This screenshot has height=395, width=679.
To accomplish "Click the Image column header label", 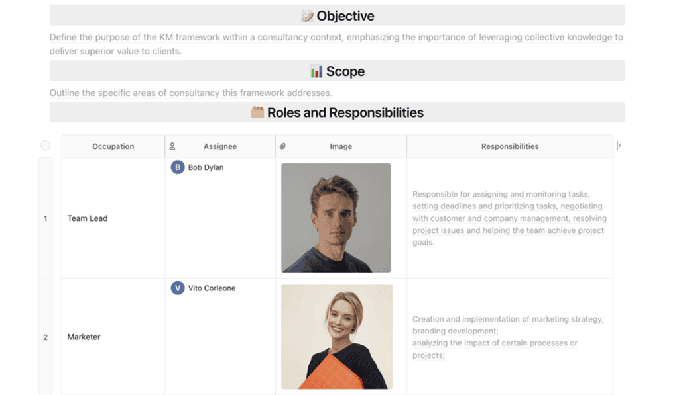I will 341,146.
